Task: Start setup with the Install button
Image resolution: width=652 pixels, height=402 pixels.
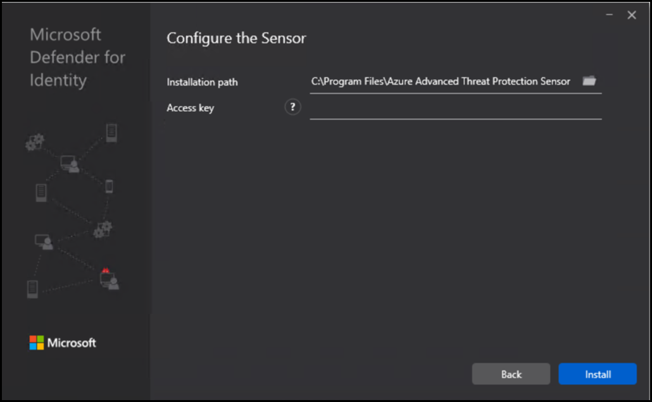Action: 597,374
